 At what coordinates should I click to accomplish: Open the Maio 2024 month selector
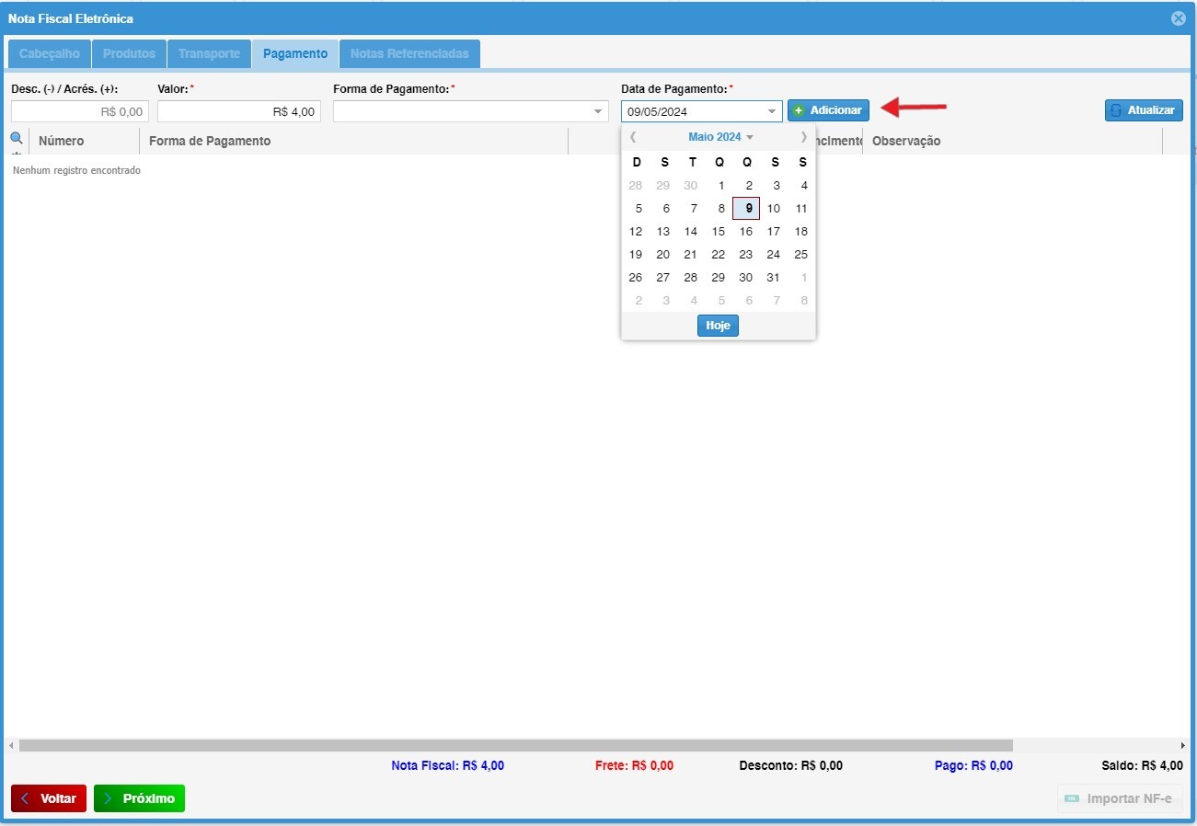pos(719,137)
